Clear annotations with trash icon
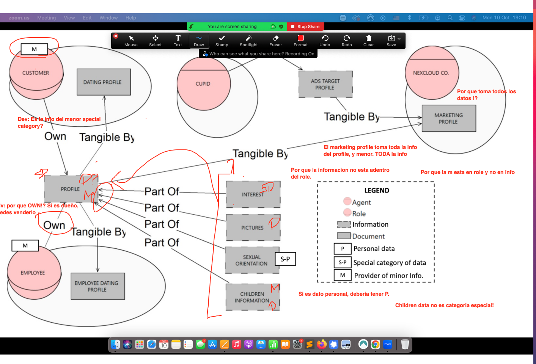The height and width of the screenshot is (364, 536). (x=368, y=41)
